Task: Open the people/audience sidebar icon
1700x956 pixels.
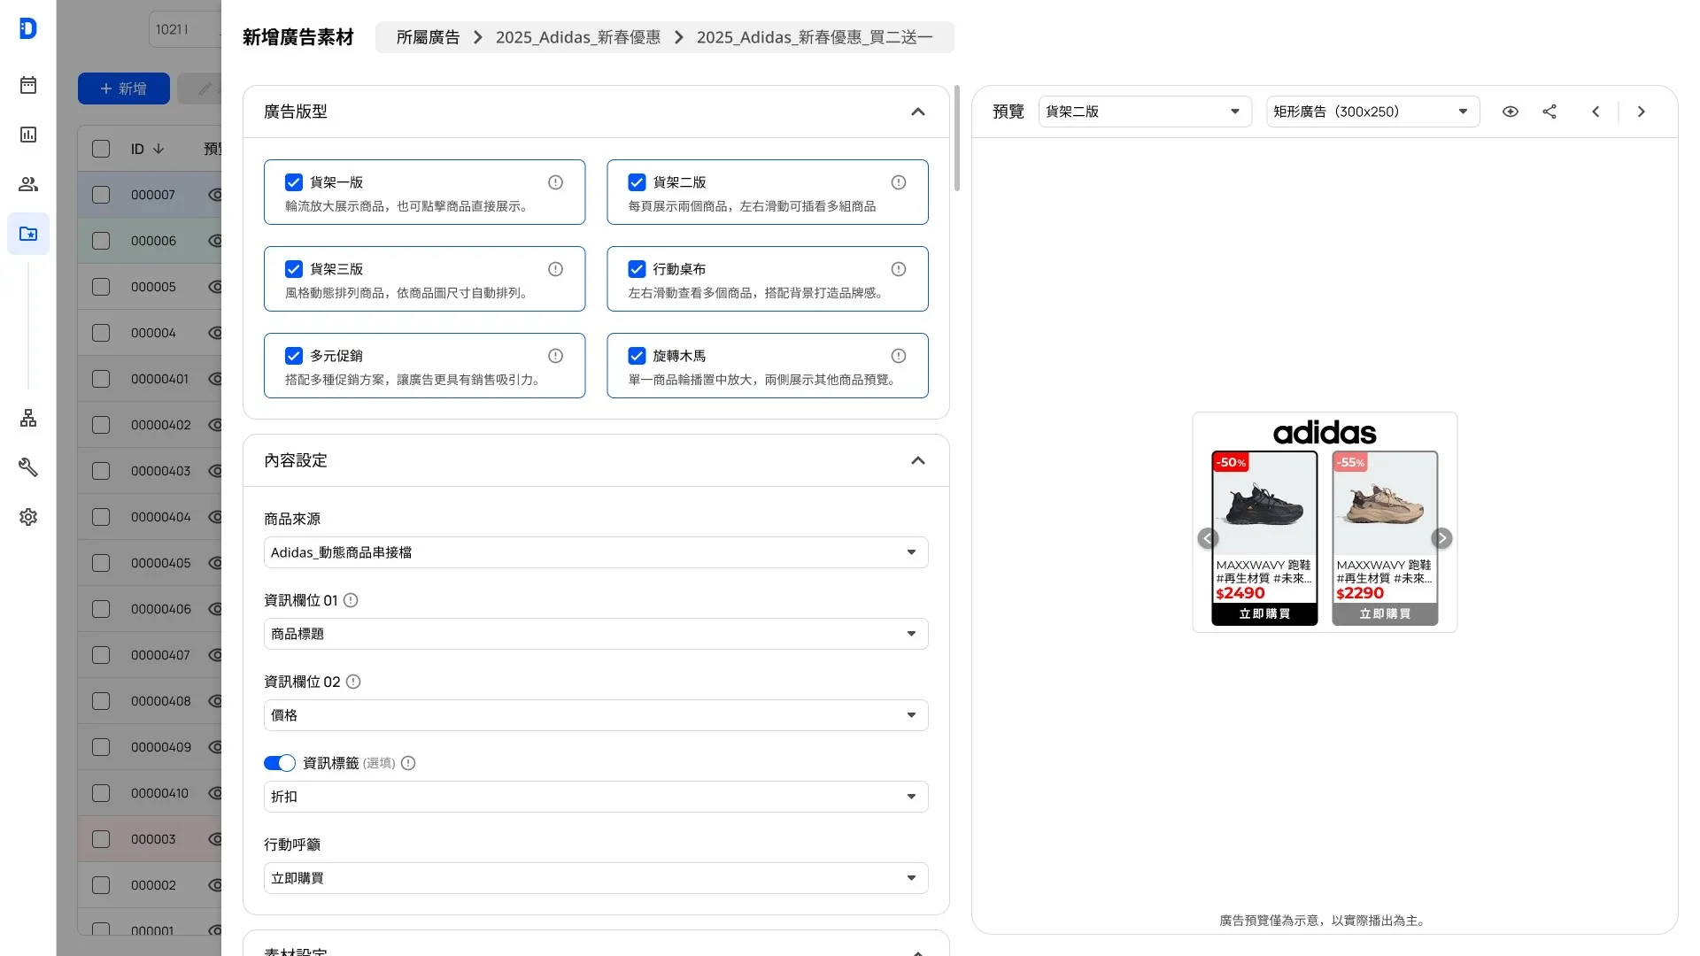Action: (x=28, y=184)
